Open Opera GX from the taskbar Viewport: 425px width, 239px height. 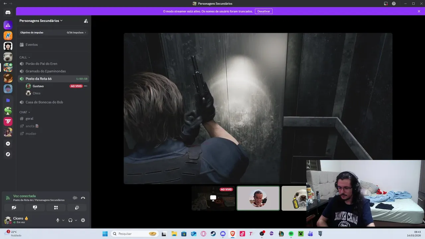click(203, 234)
